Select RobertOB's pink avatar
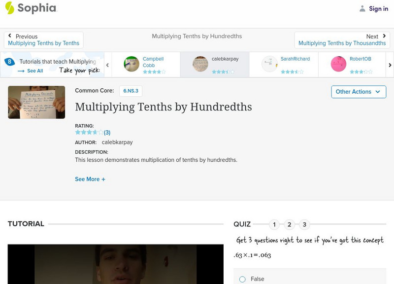Viewport: 394px width, 284px height. (338, 63)
